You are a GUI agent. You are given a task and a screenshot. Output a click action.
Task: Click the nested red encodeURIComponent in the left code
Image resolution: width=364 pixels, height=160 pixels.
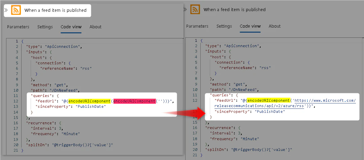pyautogui.click(x=134, y=101)
